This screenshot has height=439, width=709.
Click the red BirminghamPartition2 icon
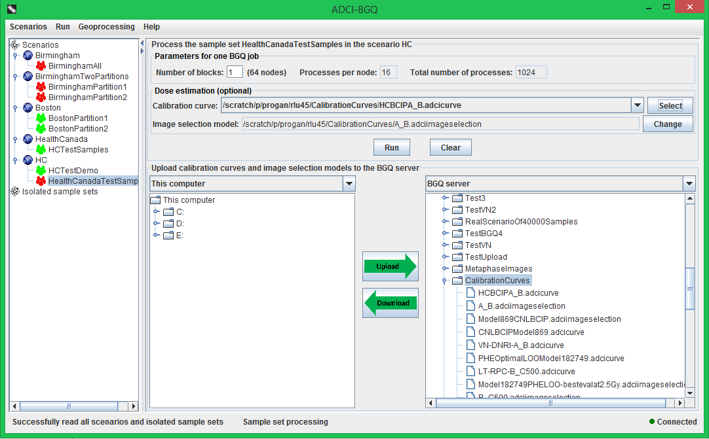pyautogui.click(x=41, y=97)
